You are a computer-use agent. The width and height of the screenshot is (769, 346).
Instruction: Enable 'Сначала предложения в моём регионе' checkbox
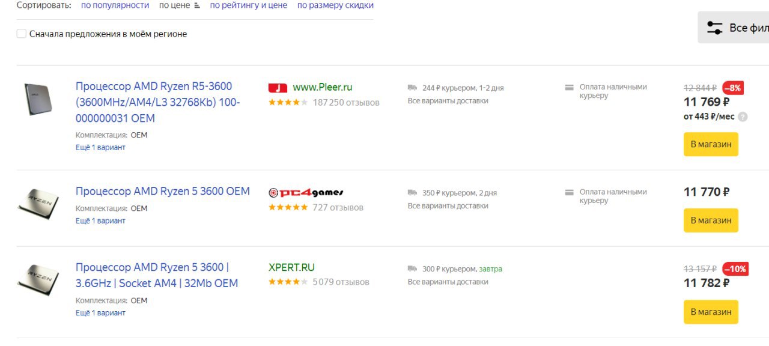tap(22, 34)
